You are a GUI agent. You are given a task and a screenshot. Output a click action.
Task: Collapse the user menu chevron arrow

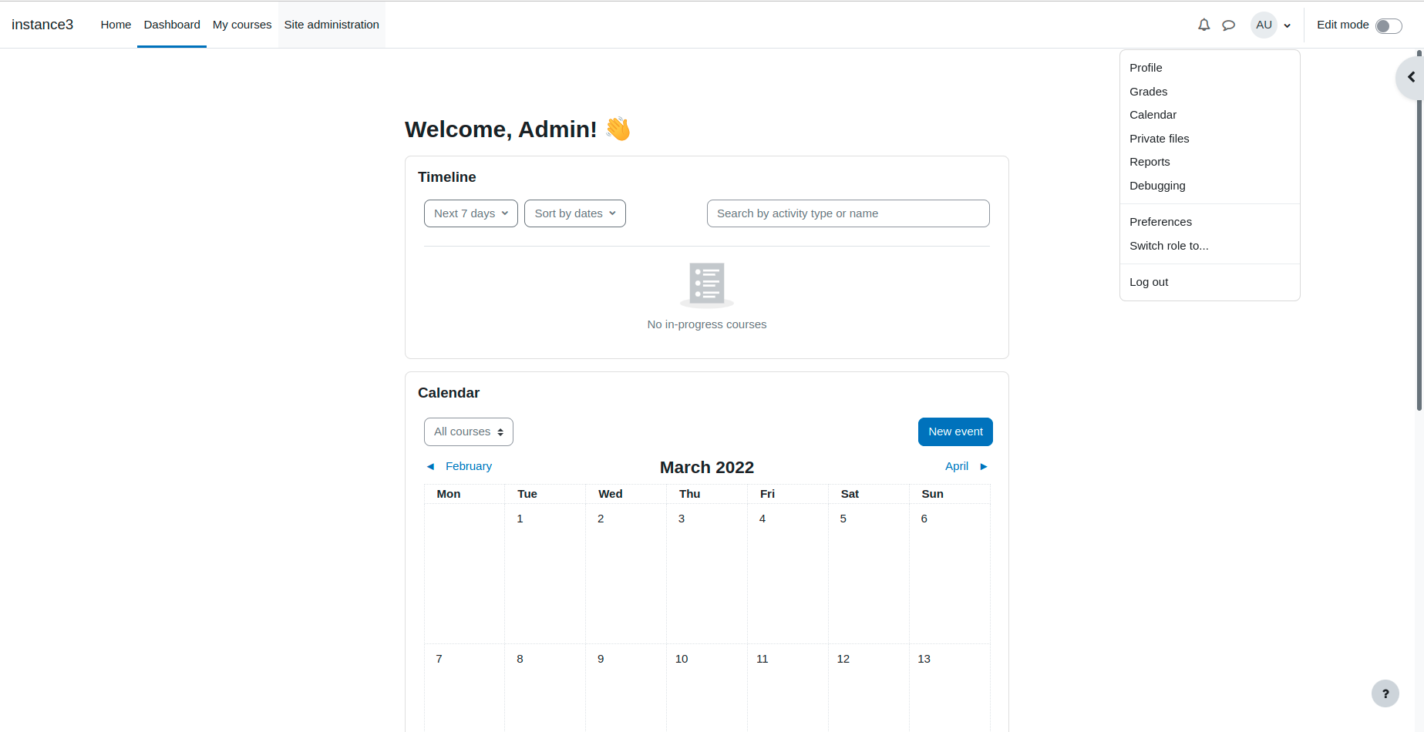[1287, 25]
